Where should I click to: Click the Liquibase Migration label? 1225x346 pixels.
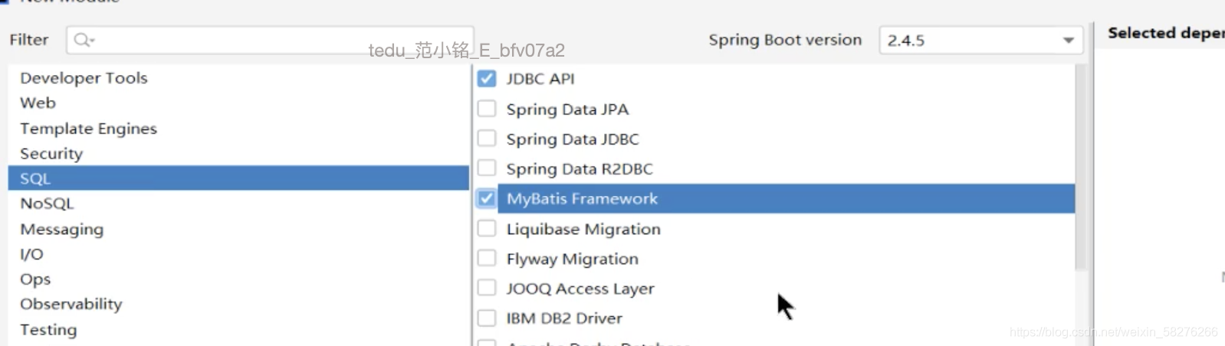click(x=583, y=229)
